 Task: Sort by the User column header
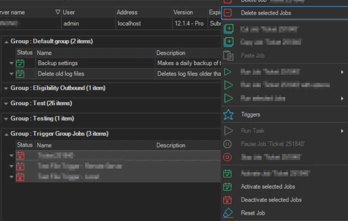(69, 12)
